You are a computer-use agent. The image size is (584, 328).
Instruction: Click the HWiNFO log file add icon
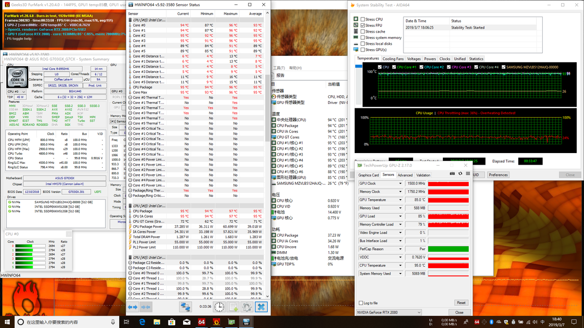(234, 307)
